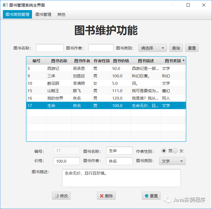Click the 修改 button

61,196
